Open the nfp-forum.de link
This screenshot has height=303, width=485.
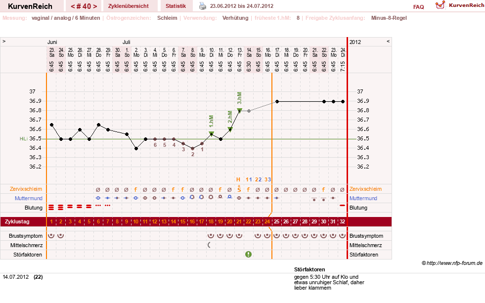pyautogui.click(x=452, y=263)
